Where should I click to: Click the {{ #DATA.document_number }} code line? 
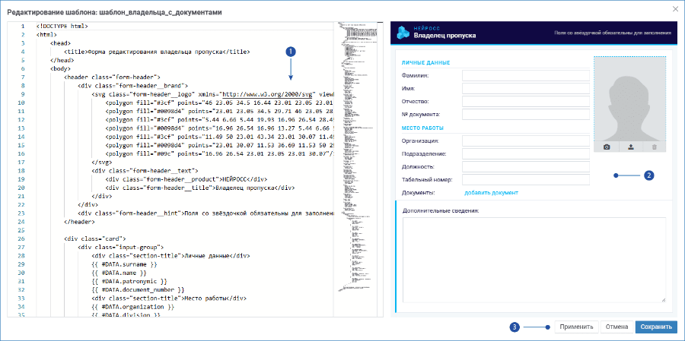137,289
